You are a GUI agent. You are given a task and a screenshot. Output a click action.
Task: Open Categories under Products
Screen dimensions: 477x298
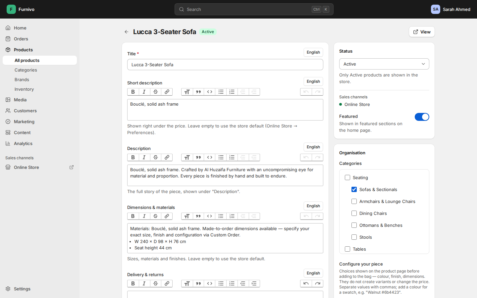point(40,70)
